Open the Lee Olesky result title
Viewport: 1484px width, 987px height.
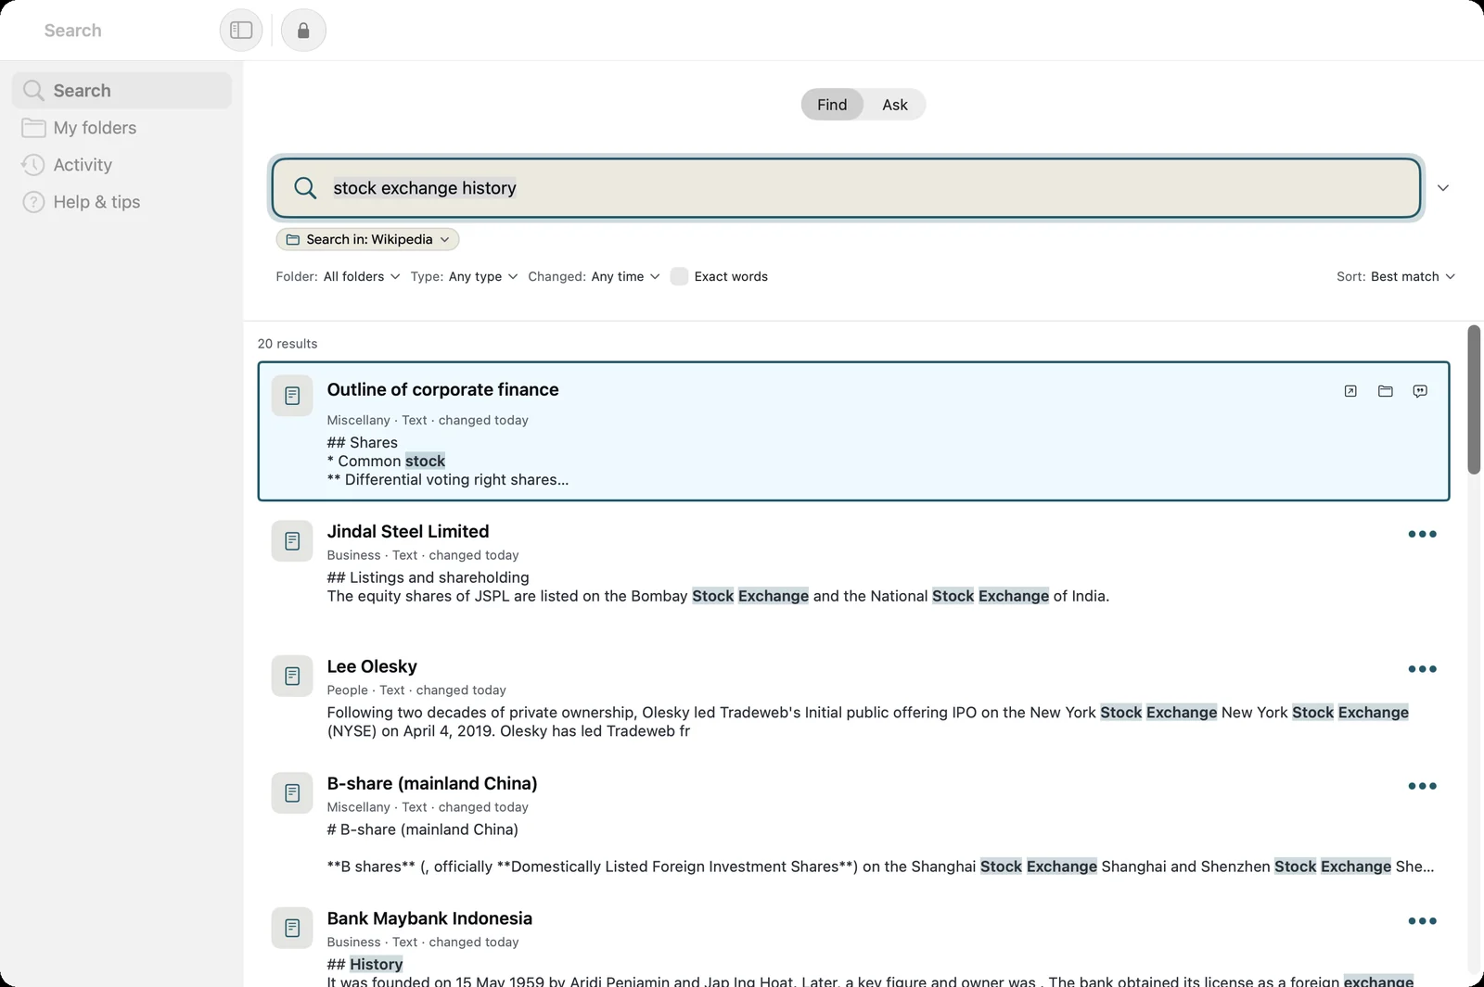tap(372, 666)
